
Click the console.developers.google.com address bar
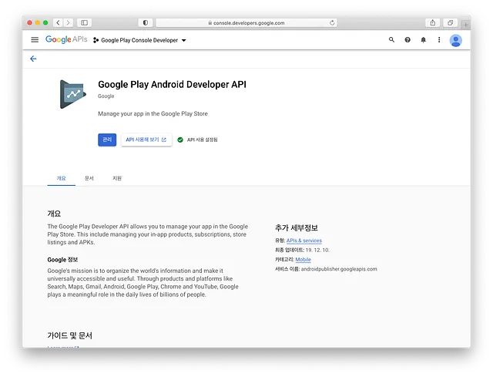pyautogui.click(x=246, y=22)
